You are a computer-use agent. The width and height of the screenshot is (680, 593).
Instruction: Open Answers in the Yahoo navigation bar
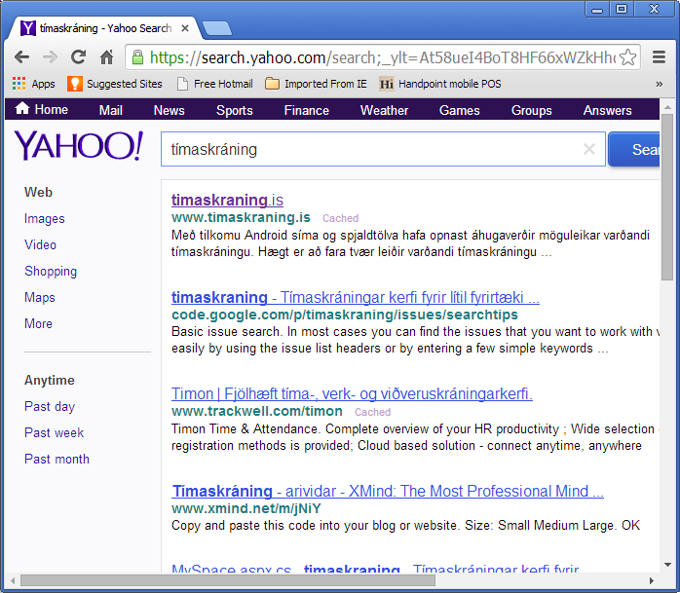click(607, 110)
